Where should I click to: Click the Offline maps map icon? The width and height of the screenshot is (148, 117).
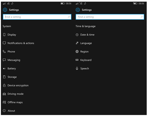click(x=4, y=102)
